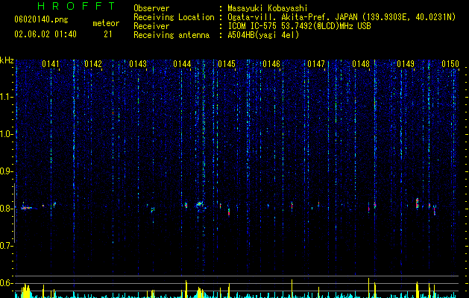This screenshot has height=298, width=469.
Task: Click the Receiver field label
Action: 151,26
